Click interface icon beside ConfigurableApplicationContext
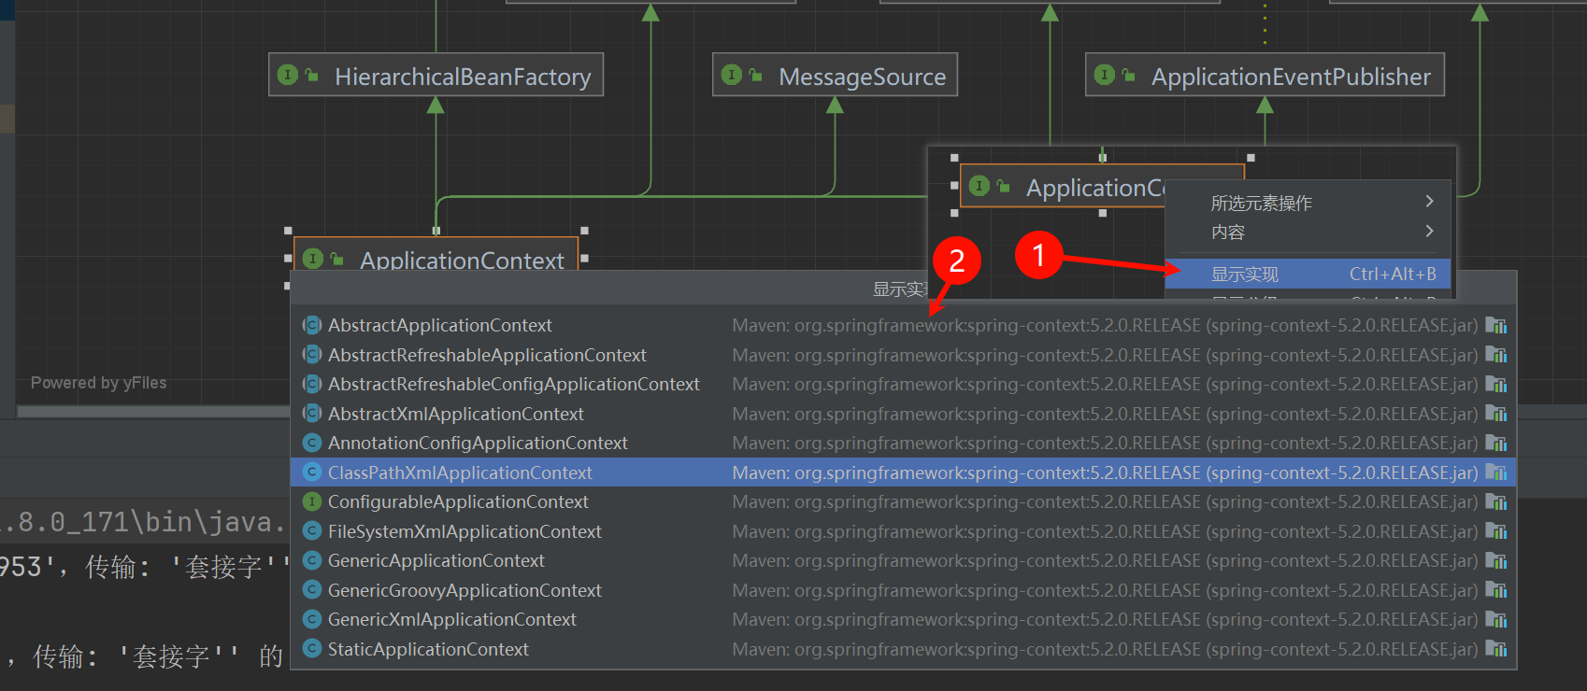This screenshot has width=1587, height=691. (312, 502)
